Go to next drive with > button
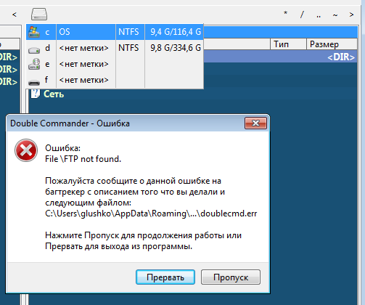 pos(351,15)
